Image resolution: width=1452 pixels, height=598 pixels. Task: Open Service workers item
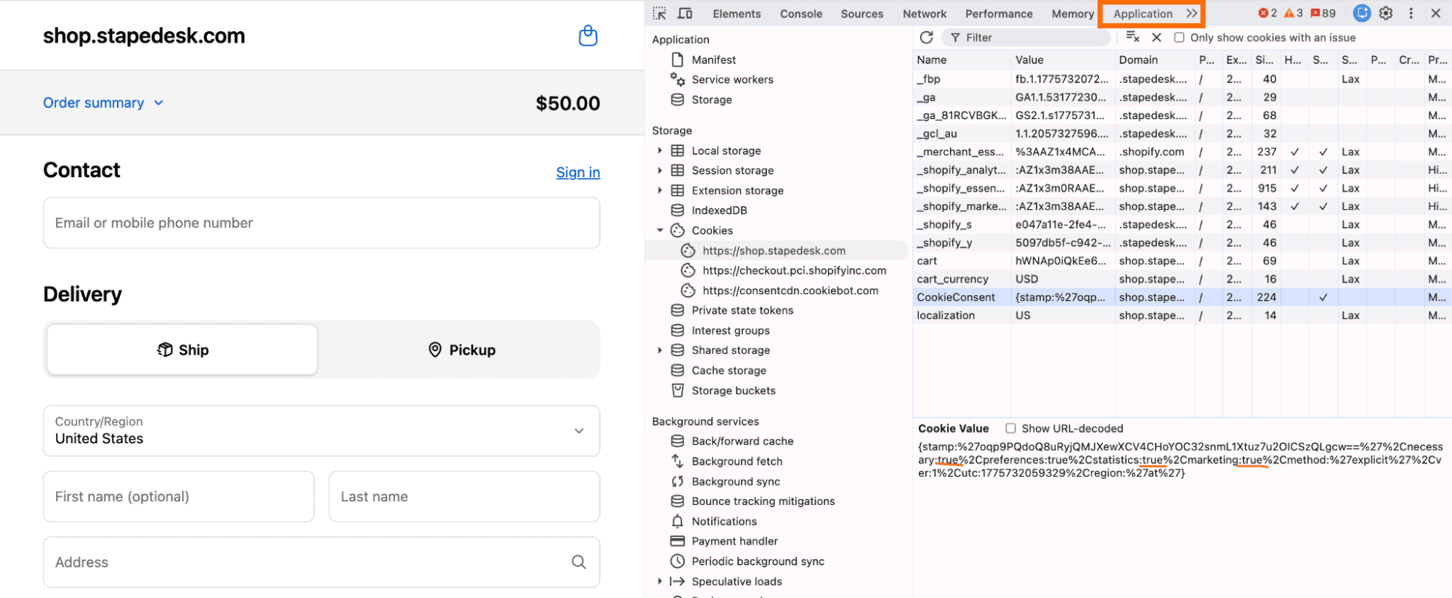[x=732, y=79]
